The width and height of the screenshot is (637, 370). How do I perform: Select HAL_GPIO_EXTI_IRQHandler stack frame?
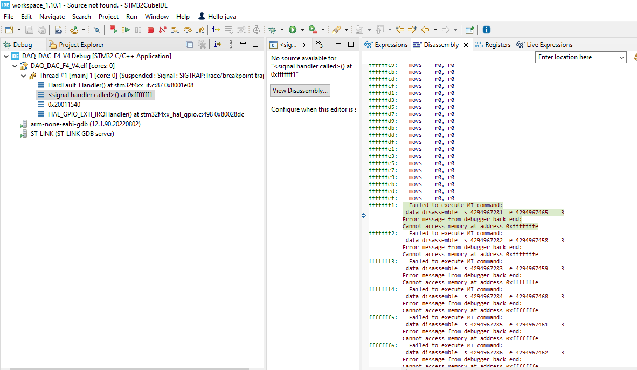(x=146, y=114)
